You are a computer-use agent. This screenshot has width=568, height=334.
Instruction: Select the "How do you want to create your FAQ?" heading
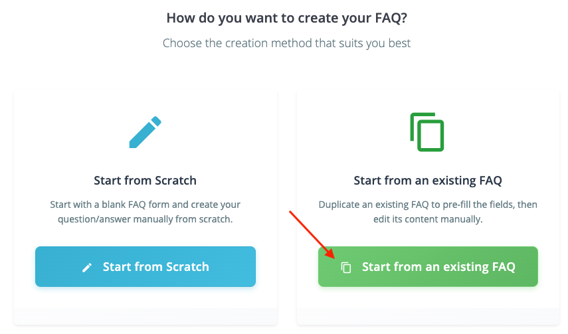click(x=286, y=17)
